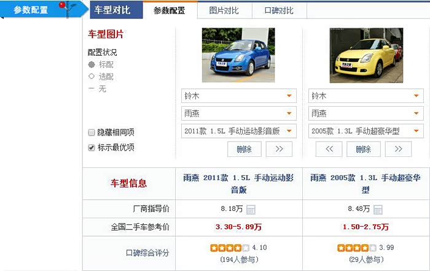Click the 选配 legend entry
Screen dimensions: 430x271
(x=101, y=77)
